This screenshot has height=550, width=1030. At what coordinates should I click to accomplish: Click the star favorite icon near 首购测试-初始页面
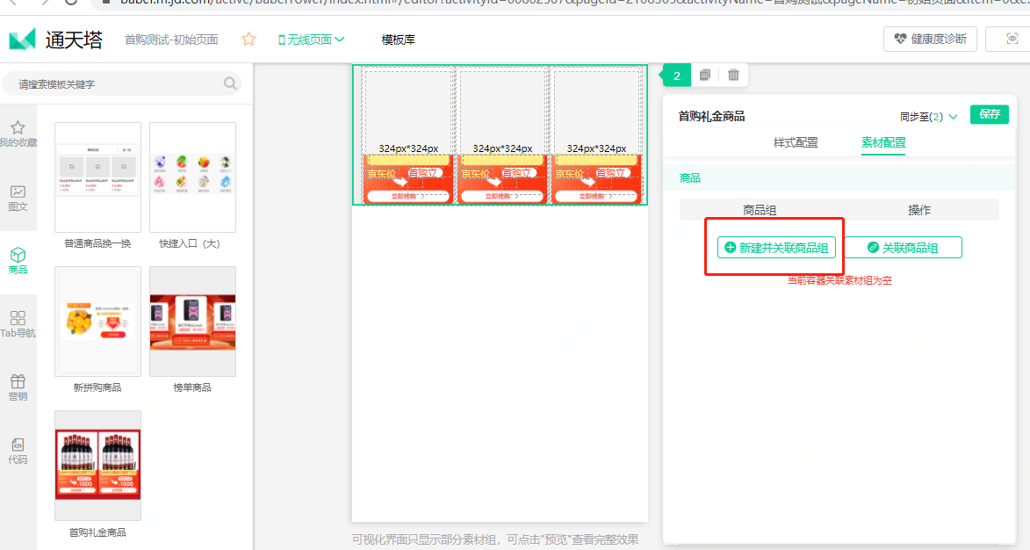(x=248, y=39)
